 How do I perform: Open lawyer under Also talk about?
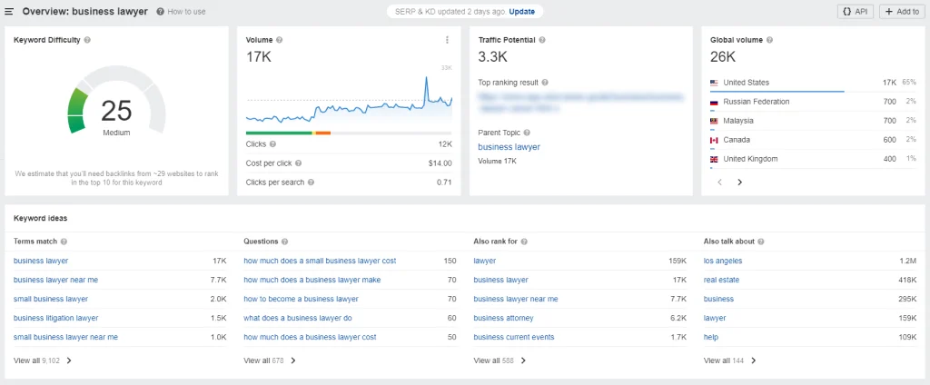715,318
